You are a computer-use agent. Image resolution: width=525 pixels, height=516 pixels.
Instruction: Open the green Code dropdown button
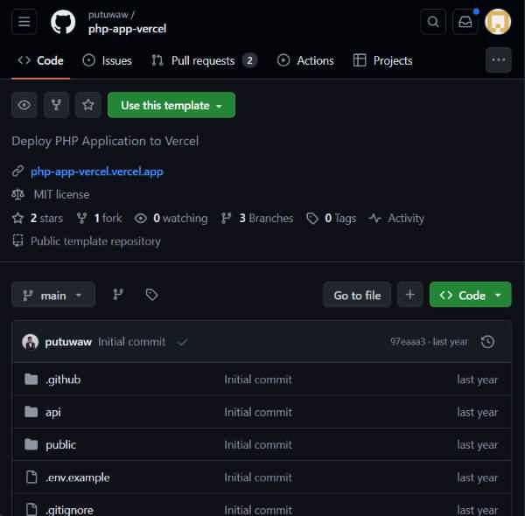[470, 295]
